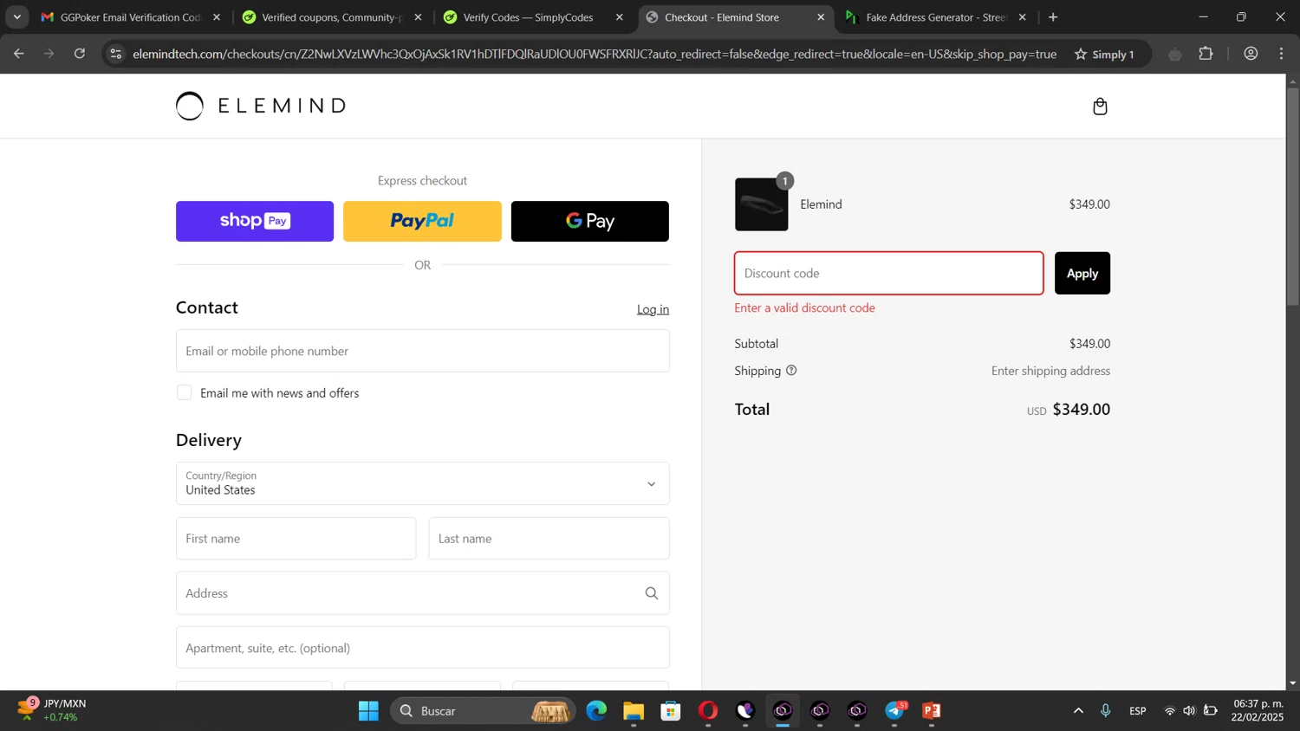Screen dimensions: 1300x731
Task: Open the Chrome profile icon
Action: [x=1251, y=54]
